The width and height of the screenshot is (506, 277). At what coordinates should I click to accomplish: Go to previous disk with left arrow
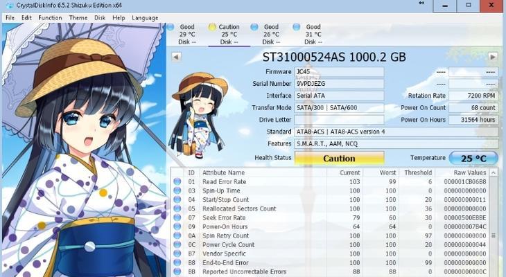176,57
